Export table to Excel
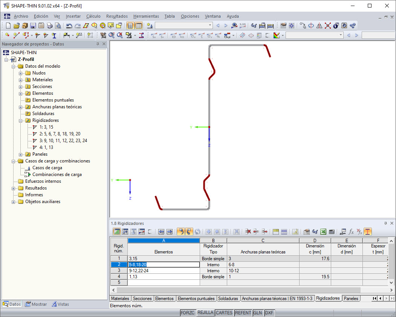 (323, 232)
